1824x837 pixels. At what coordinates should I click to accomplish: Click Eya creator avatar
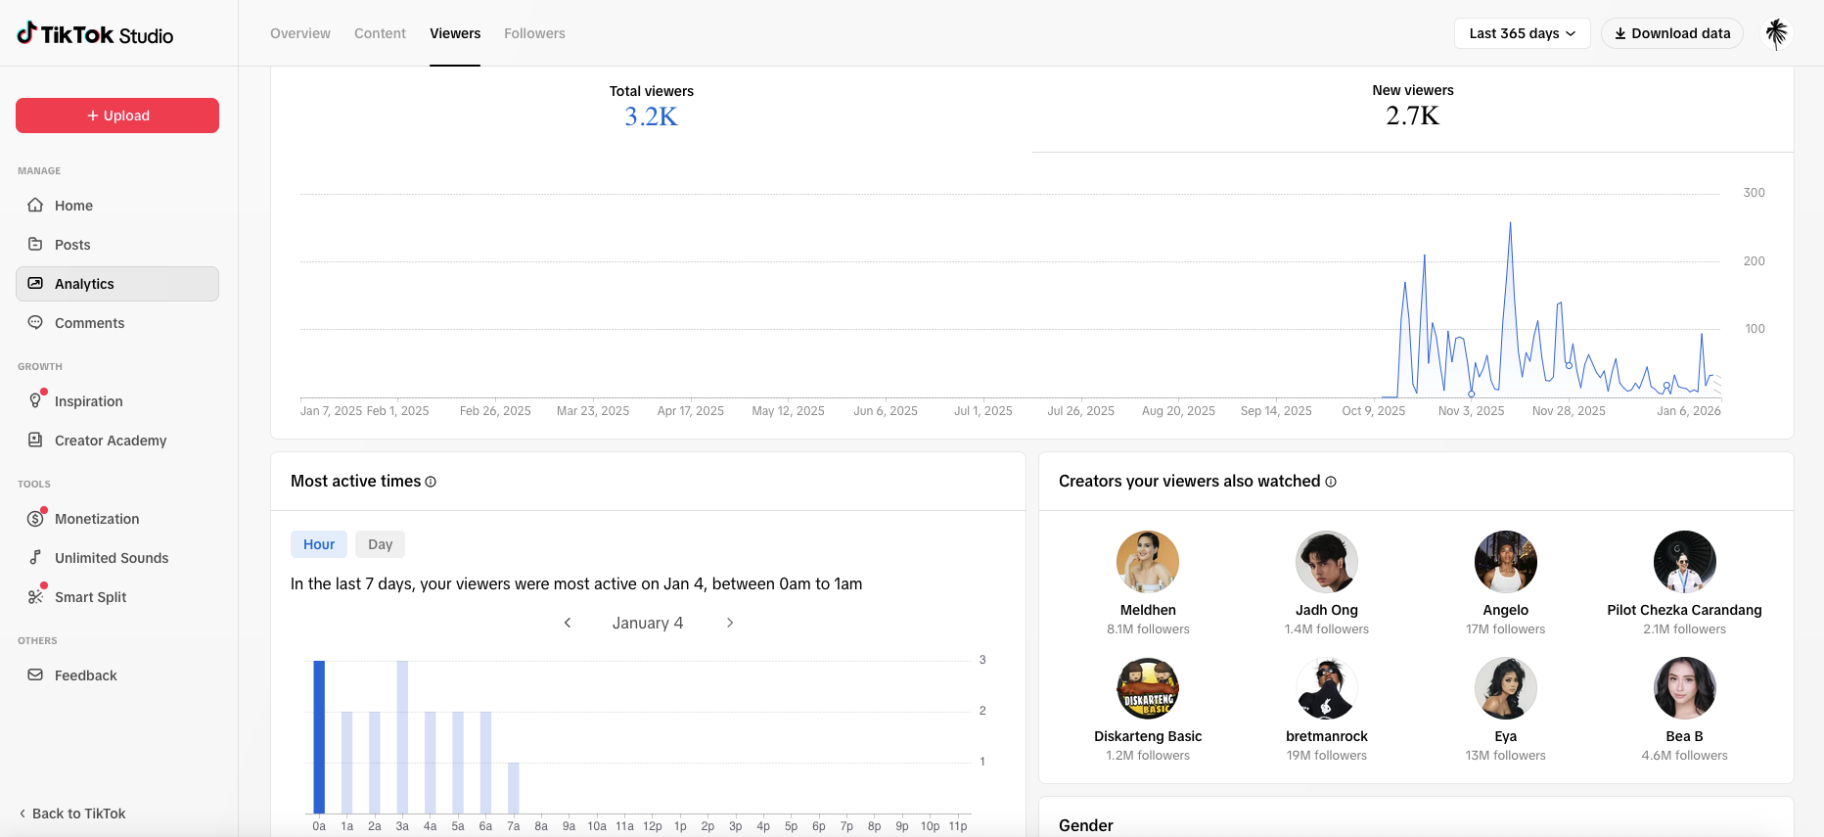click(x=1506, y=688)
